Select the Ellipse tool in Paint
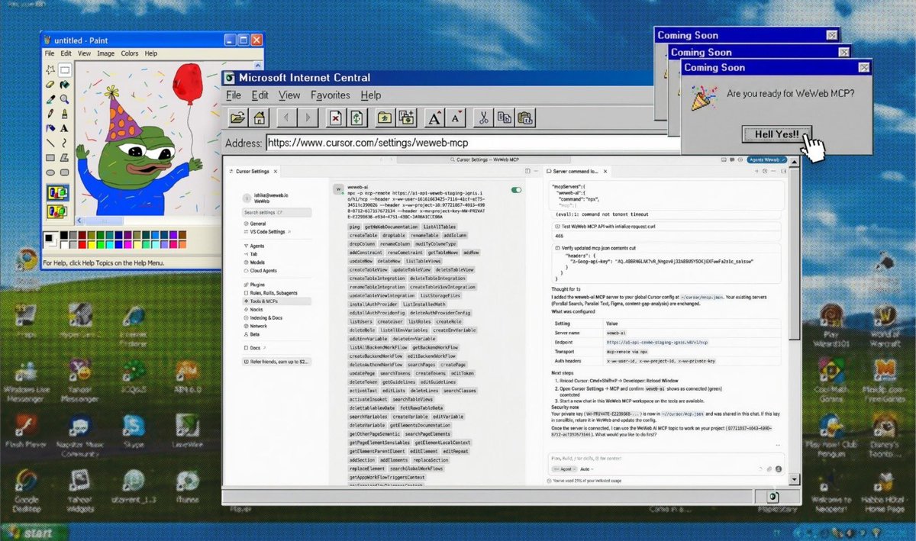 tap(50, 172)
